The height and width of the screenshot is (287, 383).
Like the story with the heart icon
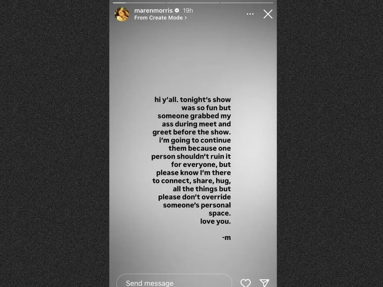pyautogui.click(x=246, y=283)
